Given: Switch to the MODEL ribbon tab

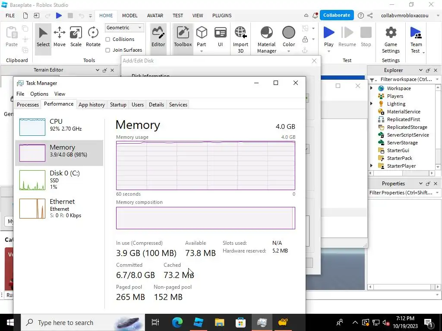Looking at the screenshot, I should point(129,16).
